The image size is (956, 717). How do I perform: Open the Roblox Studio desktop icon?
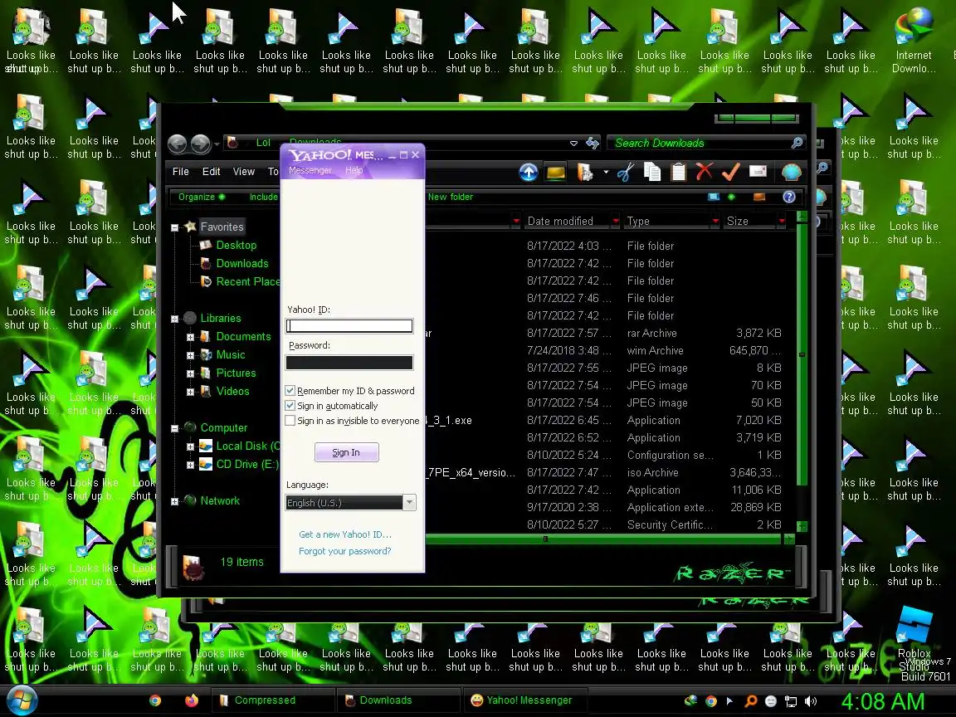tap(914, 640)
